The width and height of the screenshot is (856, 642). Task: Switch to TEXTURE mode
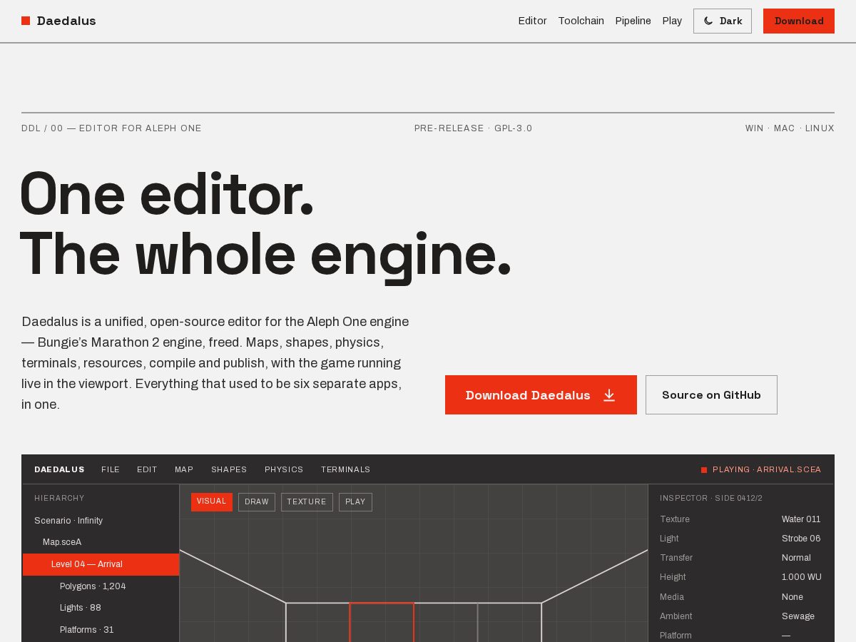[x=307, y=502]
